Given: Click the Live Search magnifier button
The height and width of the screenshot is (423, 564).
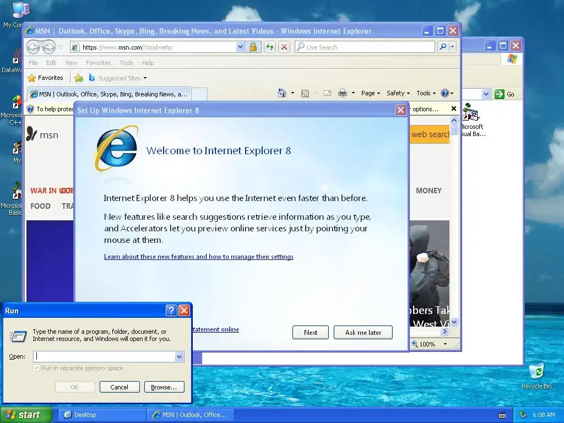Looking at the screenshot, I should 443,47.
